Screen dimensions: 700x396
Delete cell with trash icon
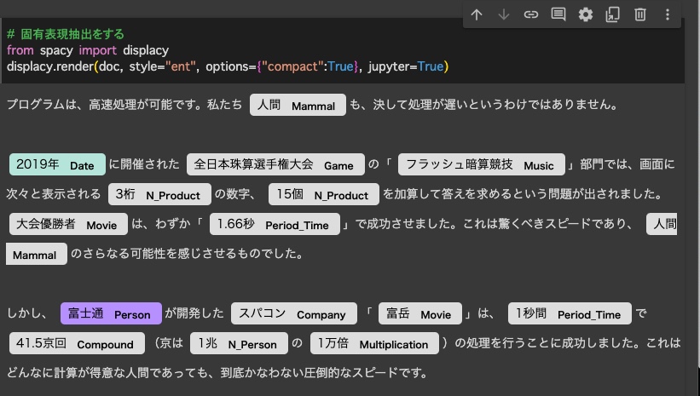[x=639, y=14]
